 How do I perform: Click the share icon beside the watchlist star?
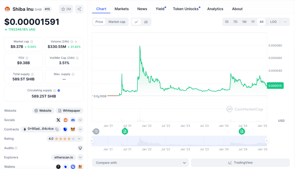[x=79, y=9]
